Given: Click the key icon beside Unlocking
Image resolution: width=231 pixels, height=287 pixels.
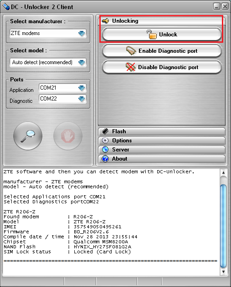Looking at the screenshot, I should pos(105,21).
